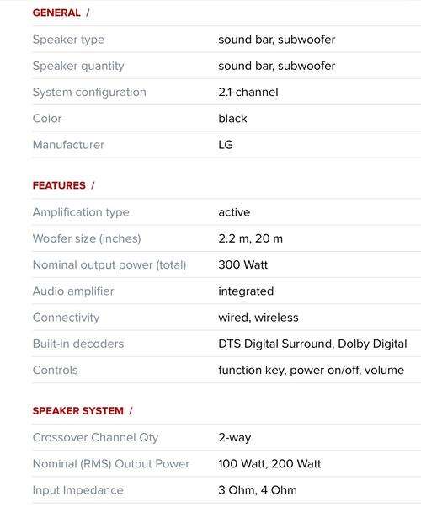The height and width of the screenshot is (518, 421).
Task: Expand the SPEAKER SYSTEM section heading
Action: [x=78, y=411]
